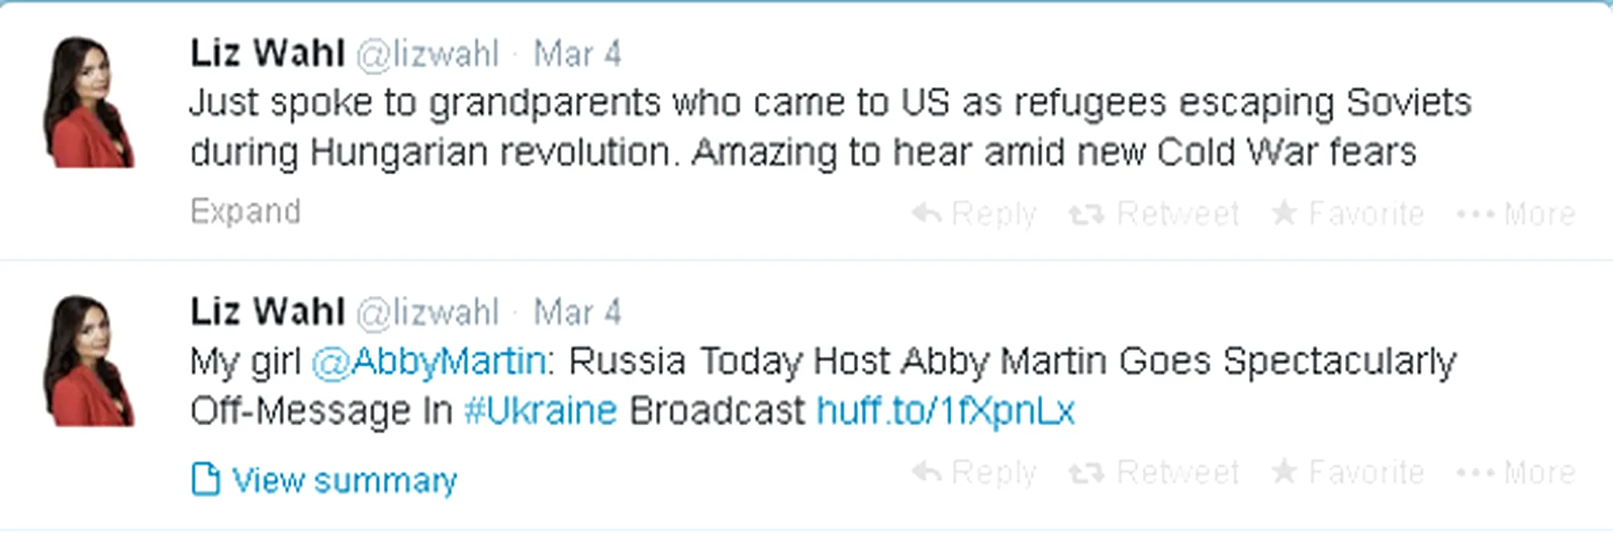Open Mar 4 timestamp of second tweet
1613x542 pixels.
click(x=577, y=313)
